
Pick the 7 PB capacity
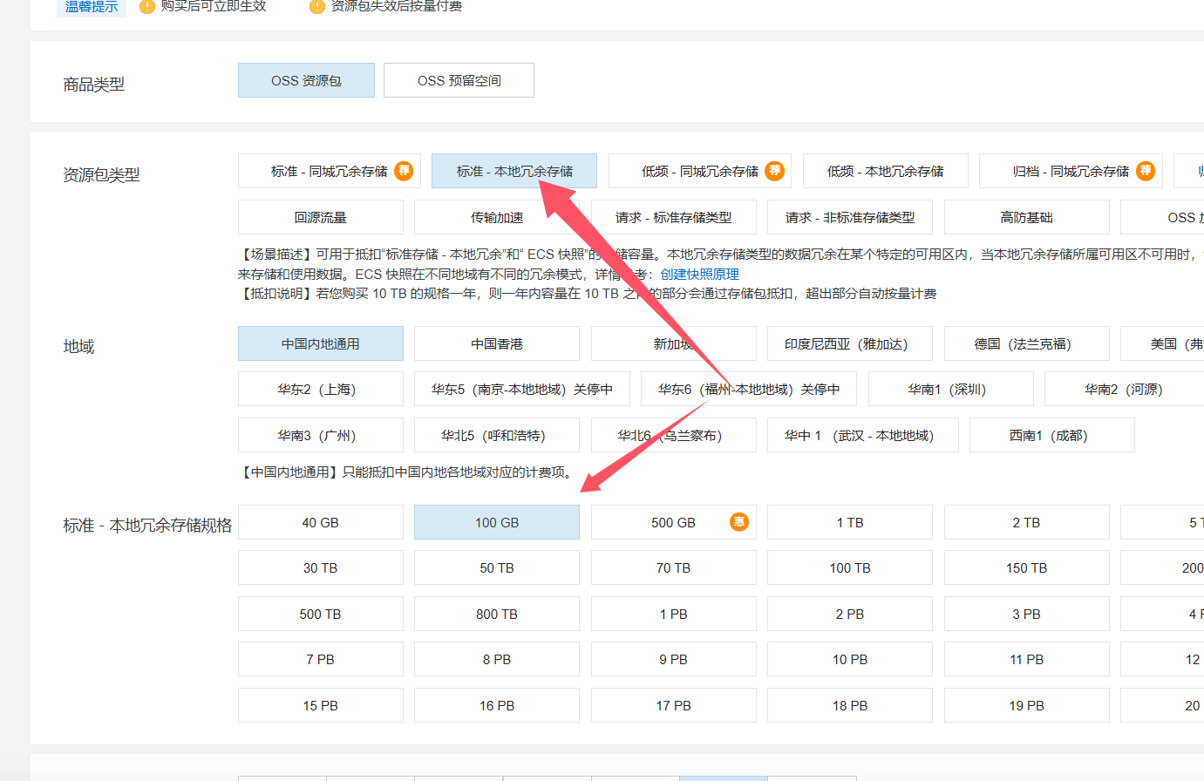tap(321, 659)
